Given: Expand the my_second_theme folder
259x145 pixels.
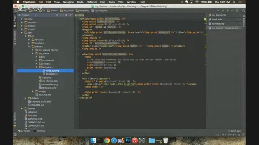Looking at the screenshot, I should [x=33, y=50].
